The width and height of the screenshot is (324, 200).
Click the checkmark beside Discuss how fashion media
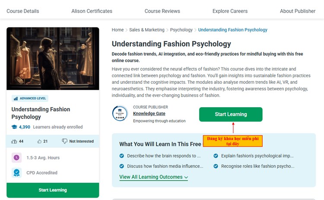122,166
